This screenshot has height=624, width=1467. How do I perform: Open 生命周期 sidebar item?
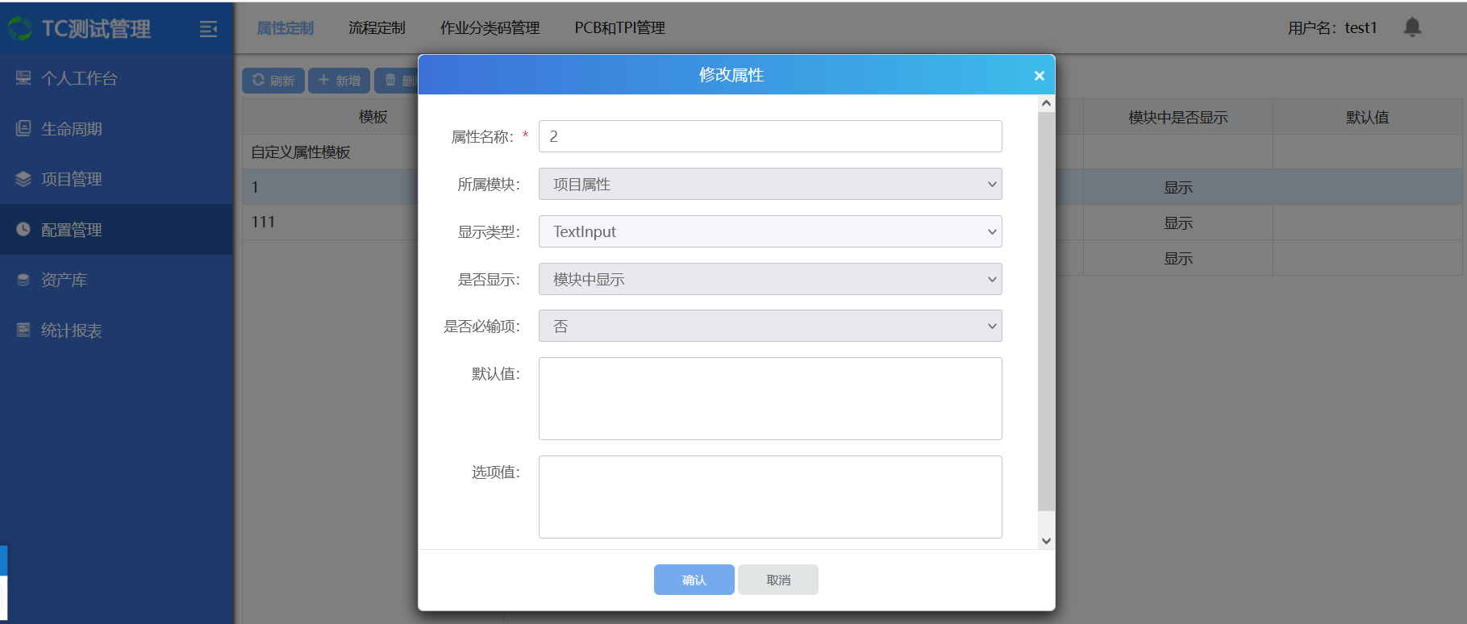[71, 129]
